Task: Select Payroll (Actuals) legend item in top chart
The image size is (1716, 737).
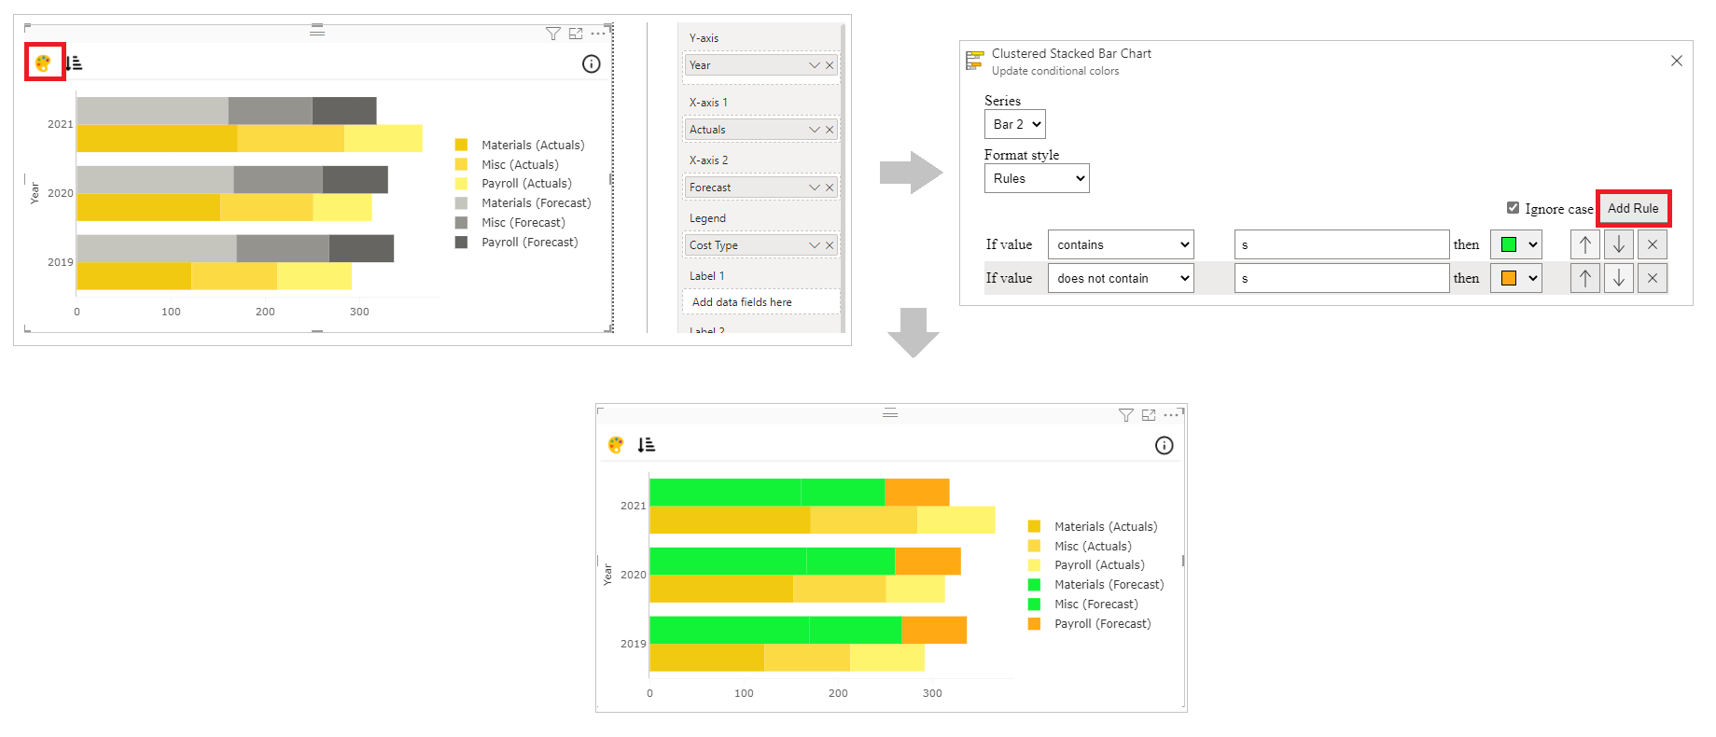Action: [x=514, y=184]
